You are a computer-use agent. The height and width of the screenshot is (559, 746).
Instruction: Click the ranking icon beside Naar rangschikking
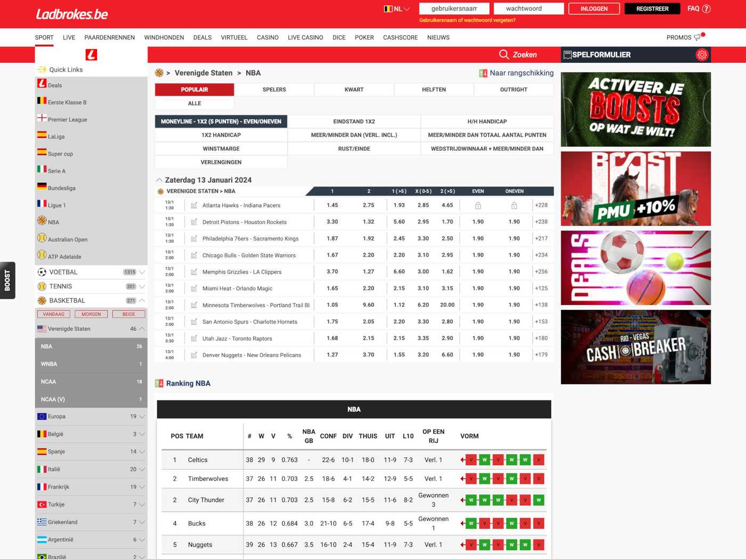(483, 73)
